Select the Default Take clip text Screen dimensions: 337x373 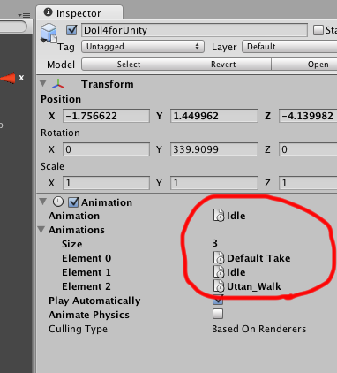pyautogui.click(x=258, y=258)
